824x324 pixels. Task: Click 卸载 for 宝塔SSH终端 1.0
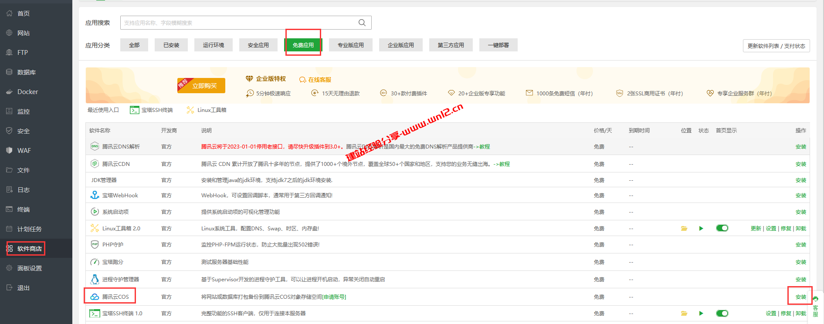801,313
